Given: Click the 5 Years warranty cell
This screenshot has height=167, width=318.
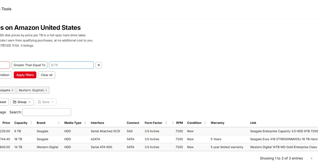Looking at the screenshot, I should coord(216,139).
